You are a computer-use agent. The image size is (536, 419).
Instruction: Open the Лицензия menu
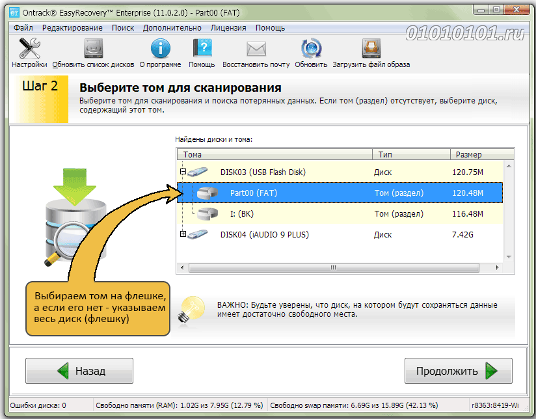tap(228, 28)
